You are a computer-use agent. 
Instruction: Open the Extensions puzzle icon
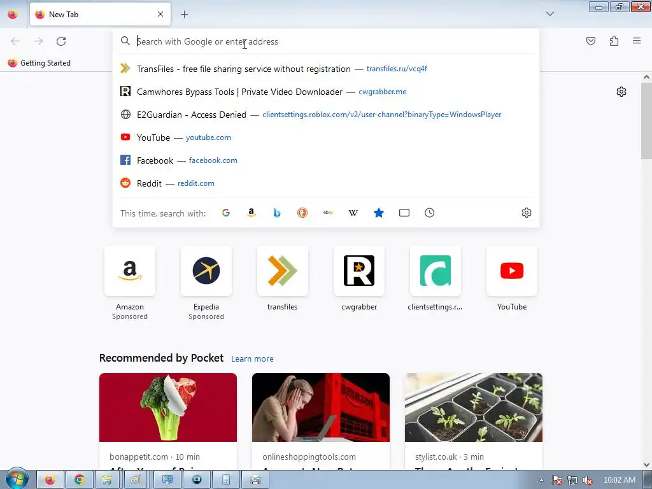coord(614,41)
